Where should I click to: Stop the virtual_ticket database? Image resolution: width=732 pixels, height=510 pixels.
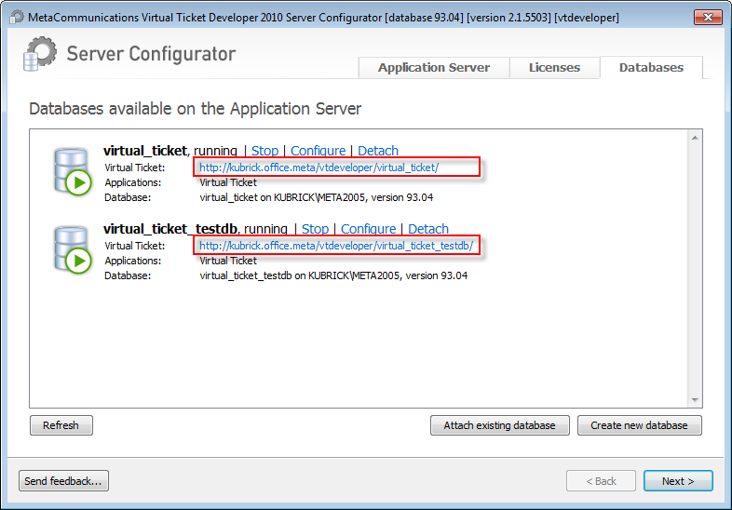(x=264, y=151)
